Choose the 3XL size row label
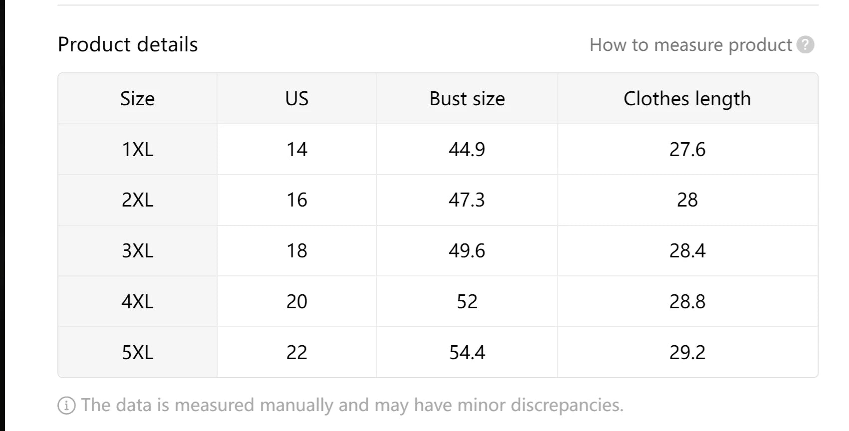 point(137,251)
